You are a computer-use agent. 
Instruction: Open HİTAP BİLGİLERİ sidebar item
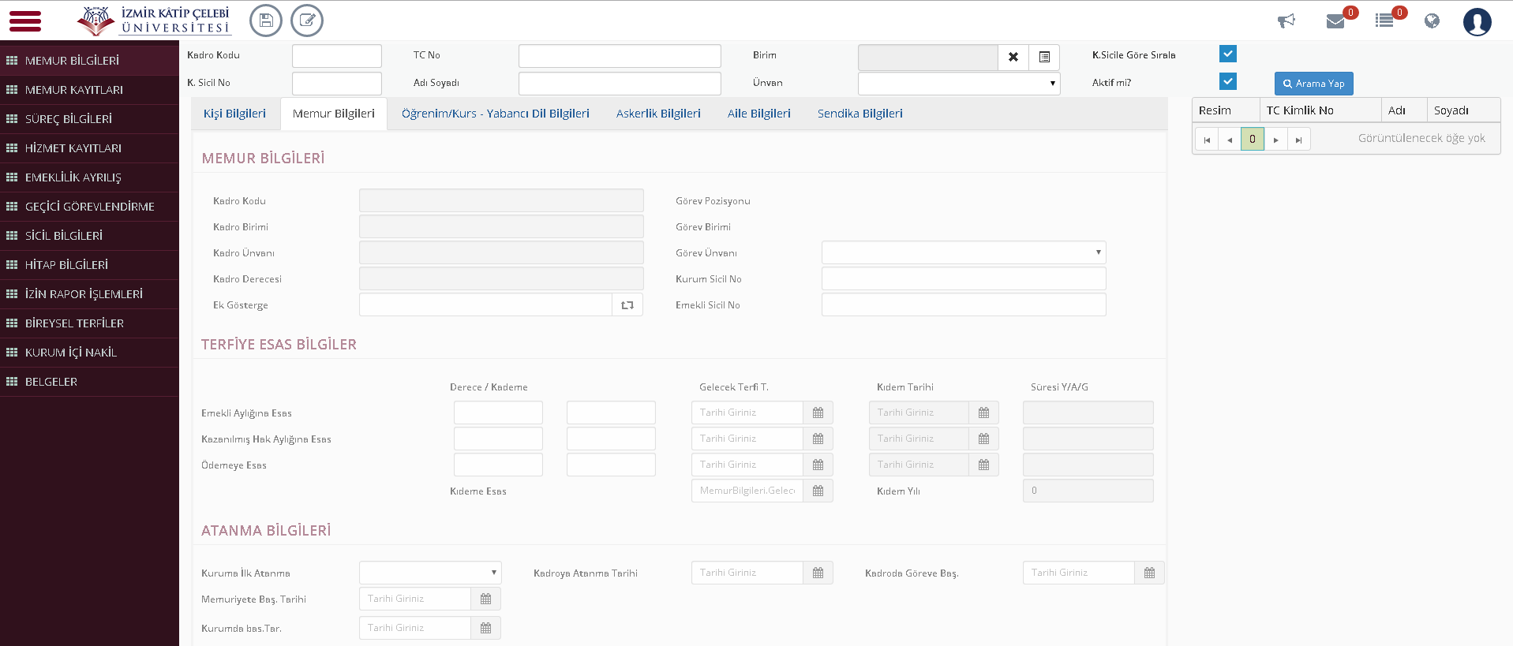coord(89,265)
